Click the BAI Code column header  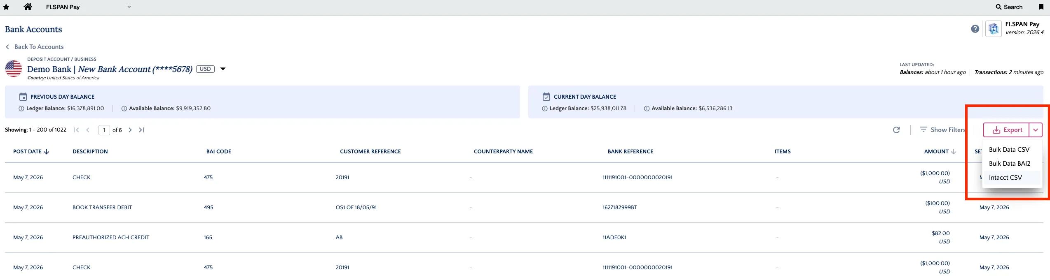click(x=219, y=152)
